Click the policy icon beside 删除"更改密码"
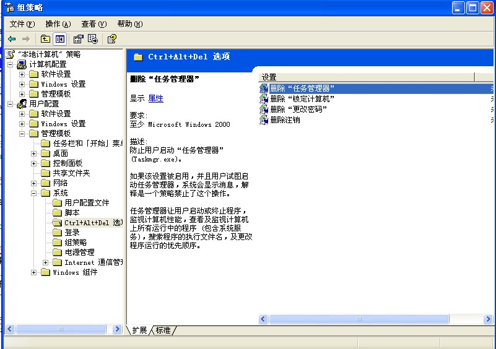Viewport: 496px width, 349px height. [264, 110]
